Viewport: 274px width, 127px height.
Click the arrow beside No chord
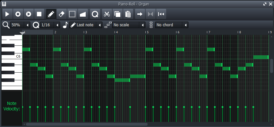pos(185,25)
